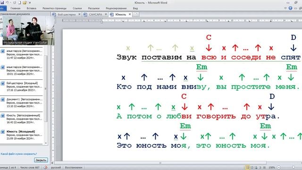Click Word icon beside бой шестерка [Исходный]
302x170 pixels.
(x=3, y=84)
